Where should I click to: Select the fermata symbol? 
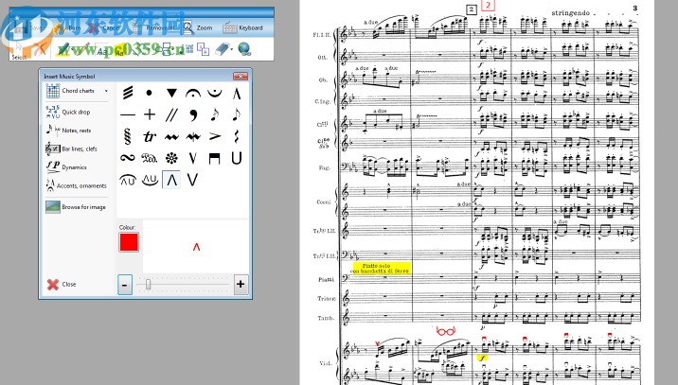[x=193, y=93]
